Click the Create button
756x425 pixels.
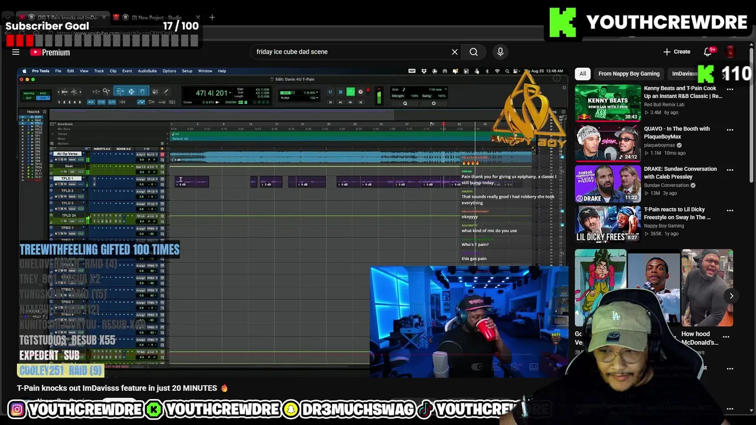[676, 52]
